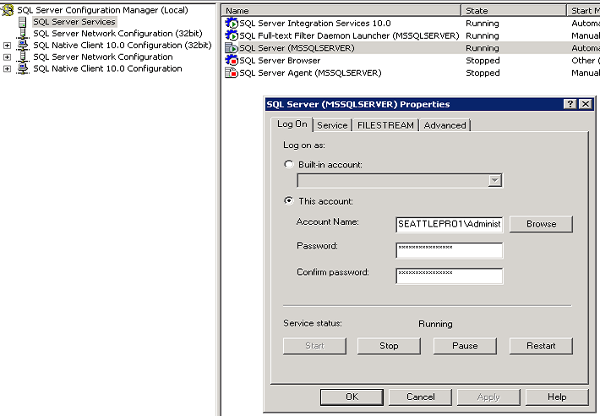This screenshot has width=600, height=416.
Task: Select the This account radio button
Action: [x=290, y=201]
